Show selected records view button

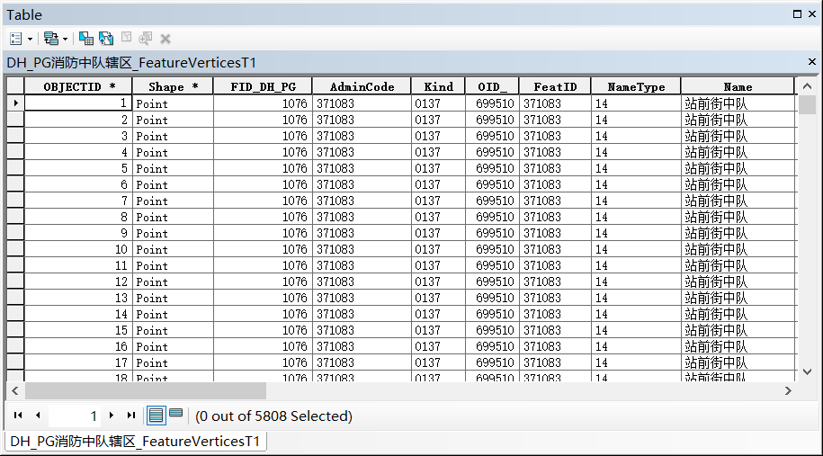tap(176, 414)
